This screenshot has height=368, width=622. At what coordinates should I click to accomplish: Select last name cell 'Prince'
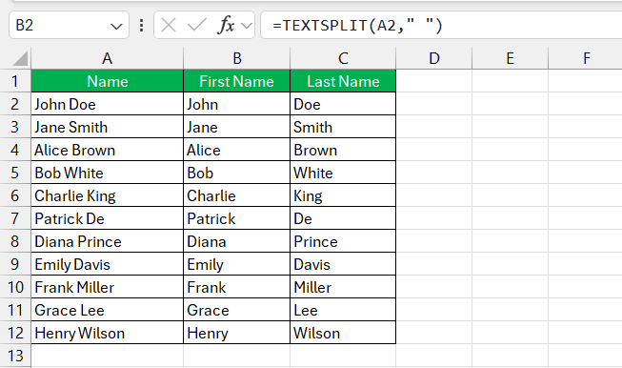[343, 241]
